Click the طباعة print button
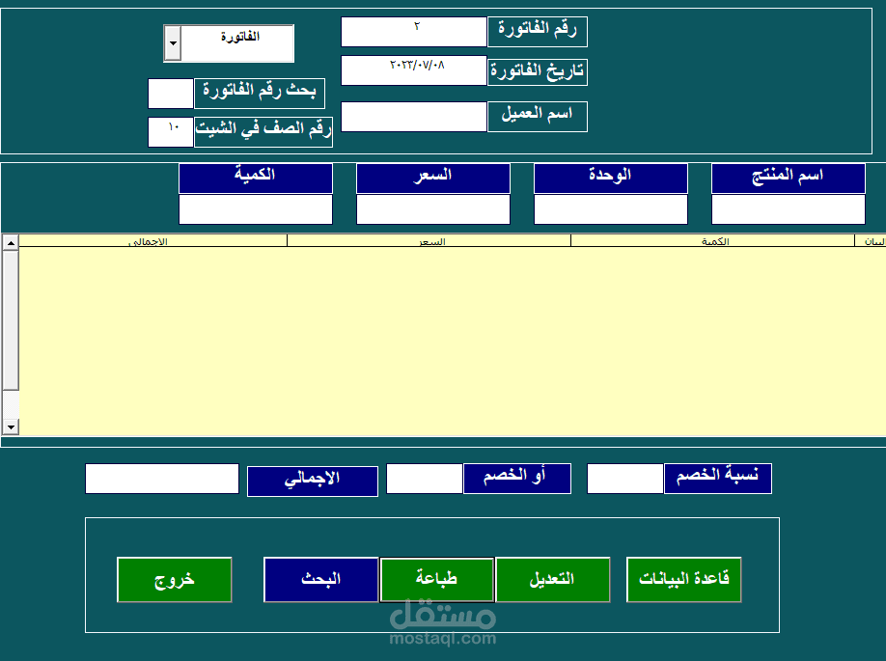Image resolution: width=886 pixels, height=661 pixels. 437,580
